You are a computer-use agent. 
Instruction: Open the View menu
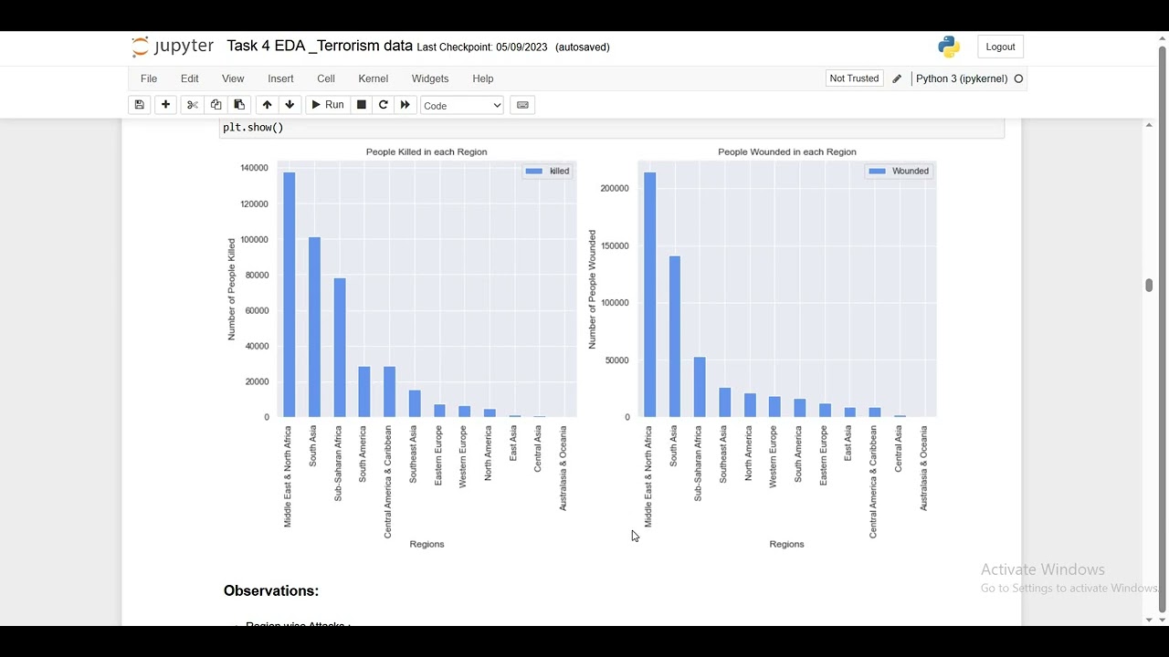coord(233,78)
